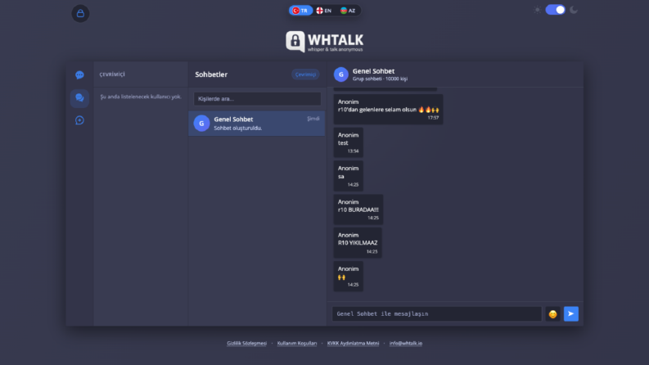Screen dimensions: 649x365
Task: Focus the Kişilerde ara search field
Action: [257, 98]
